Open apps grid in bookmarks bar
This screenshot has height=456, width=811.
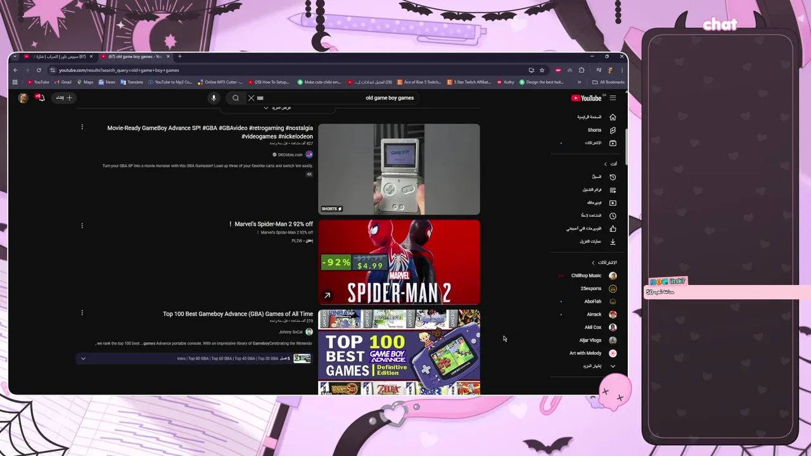pos(15,82)
